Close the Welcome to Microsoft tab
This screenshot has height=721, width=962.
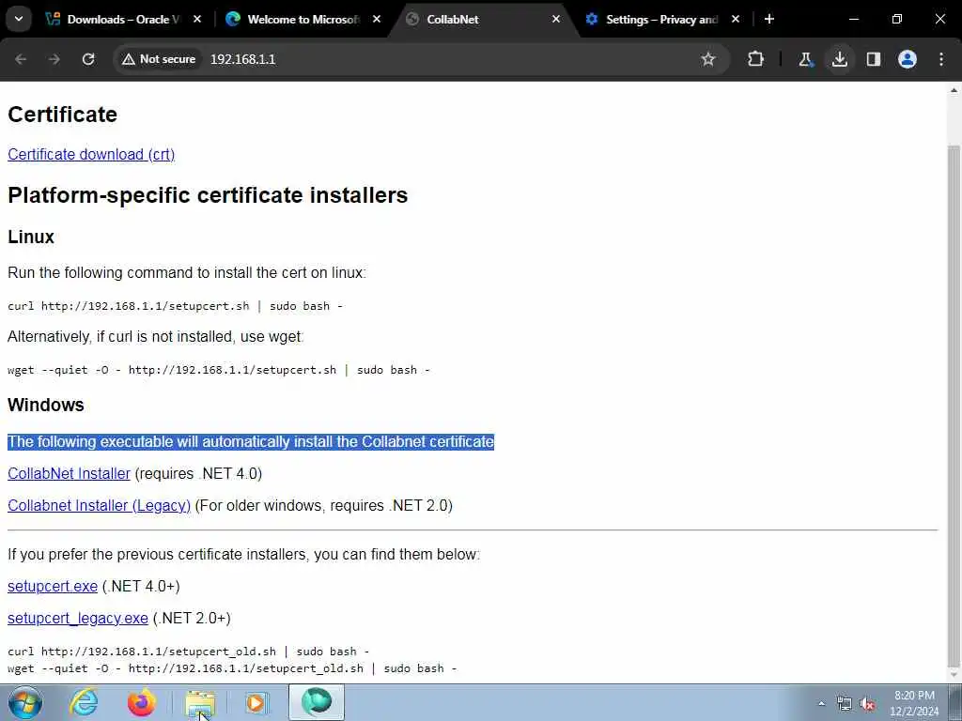click(x=377, y=19)
